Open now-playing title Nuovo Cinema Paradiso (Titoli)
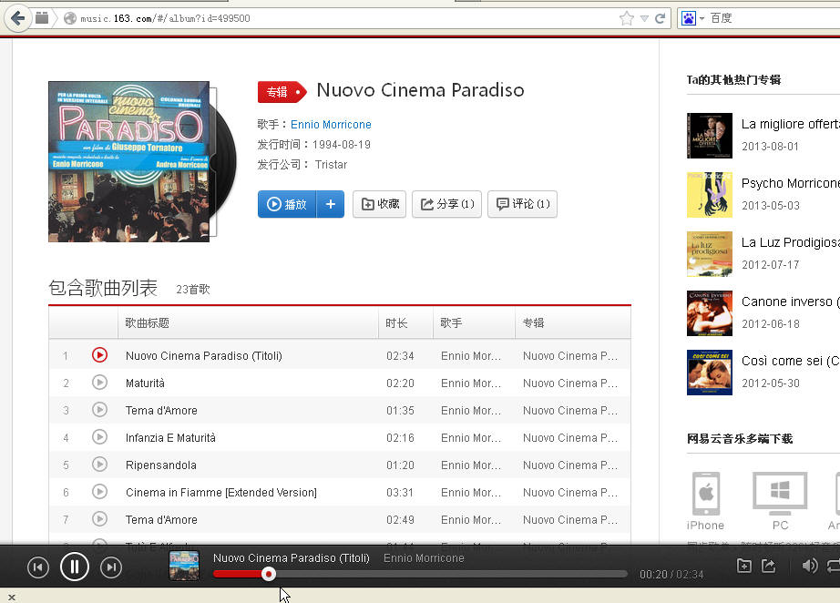840x603 pixels. click(292, 558)
